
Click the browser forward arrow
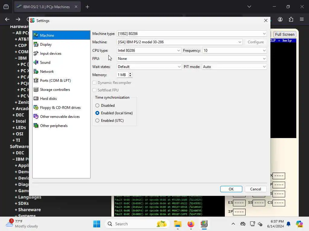coord(18,19)
